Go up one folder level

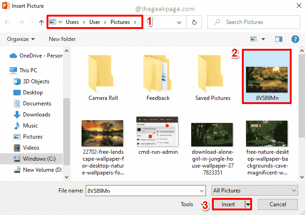pyautogui.click(x=41, y=23)
